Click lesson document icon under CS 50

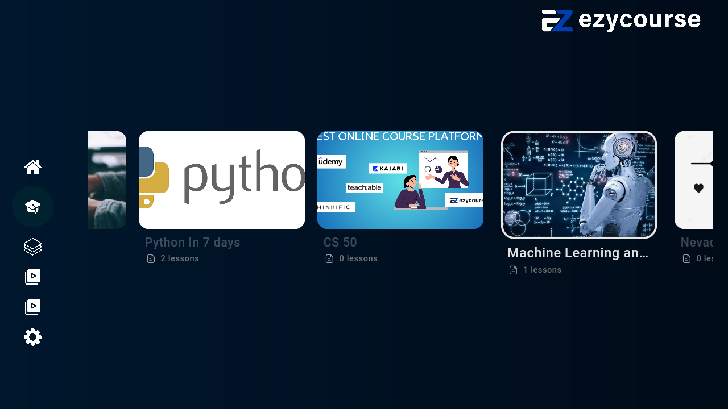[329, 259]
